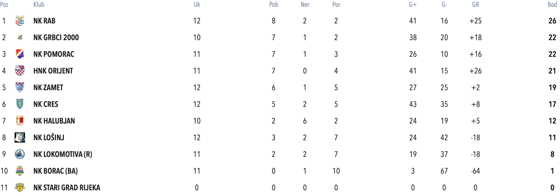Click the NK Lošinj club crest
Image resolution: width=560 pixels, height=196 pixels.
coord(20,137)
